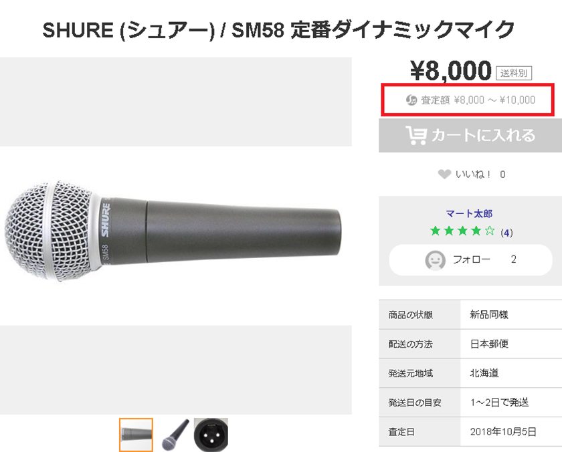
Task: Click the SHURE SM58 product title
Action: [278, 29]
